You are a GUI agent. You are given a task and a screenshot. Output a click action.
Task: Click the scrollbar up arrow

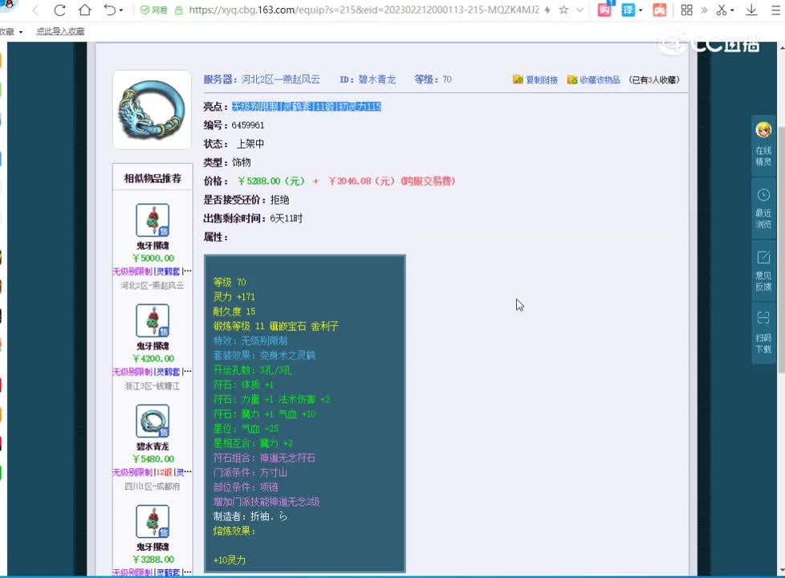tap(782, 47)
